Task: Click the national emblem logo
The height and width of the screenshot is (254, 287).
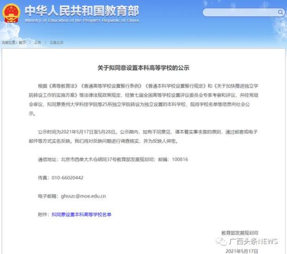Action: coord(11,13)
